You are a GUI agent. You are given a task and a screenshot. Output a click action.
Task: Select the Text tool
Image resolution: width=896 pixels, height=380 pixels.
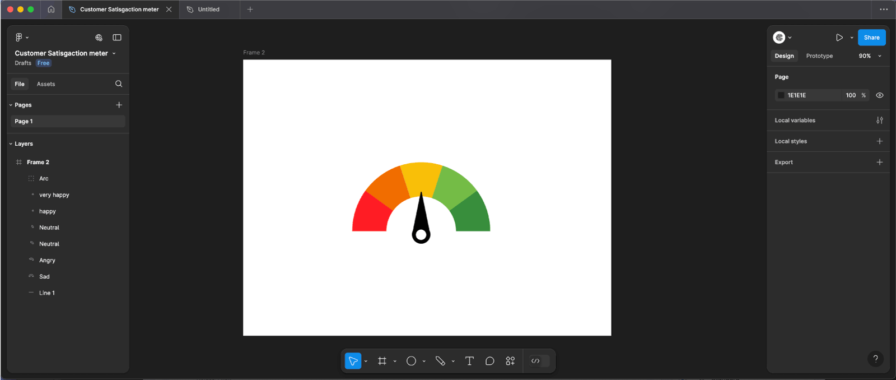point(469,361)
